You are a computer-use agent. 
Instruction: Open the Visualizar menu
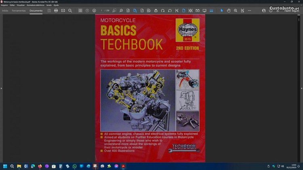click(x=21, y=5)
